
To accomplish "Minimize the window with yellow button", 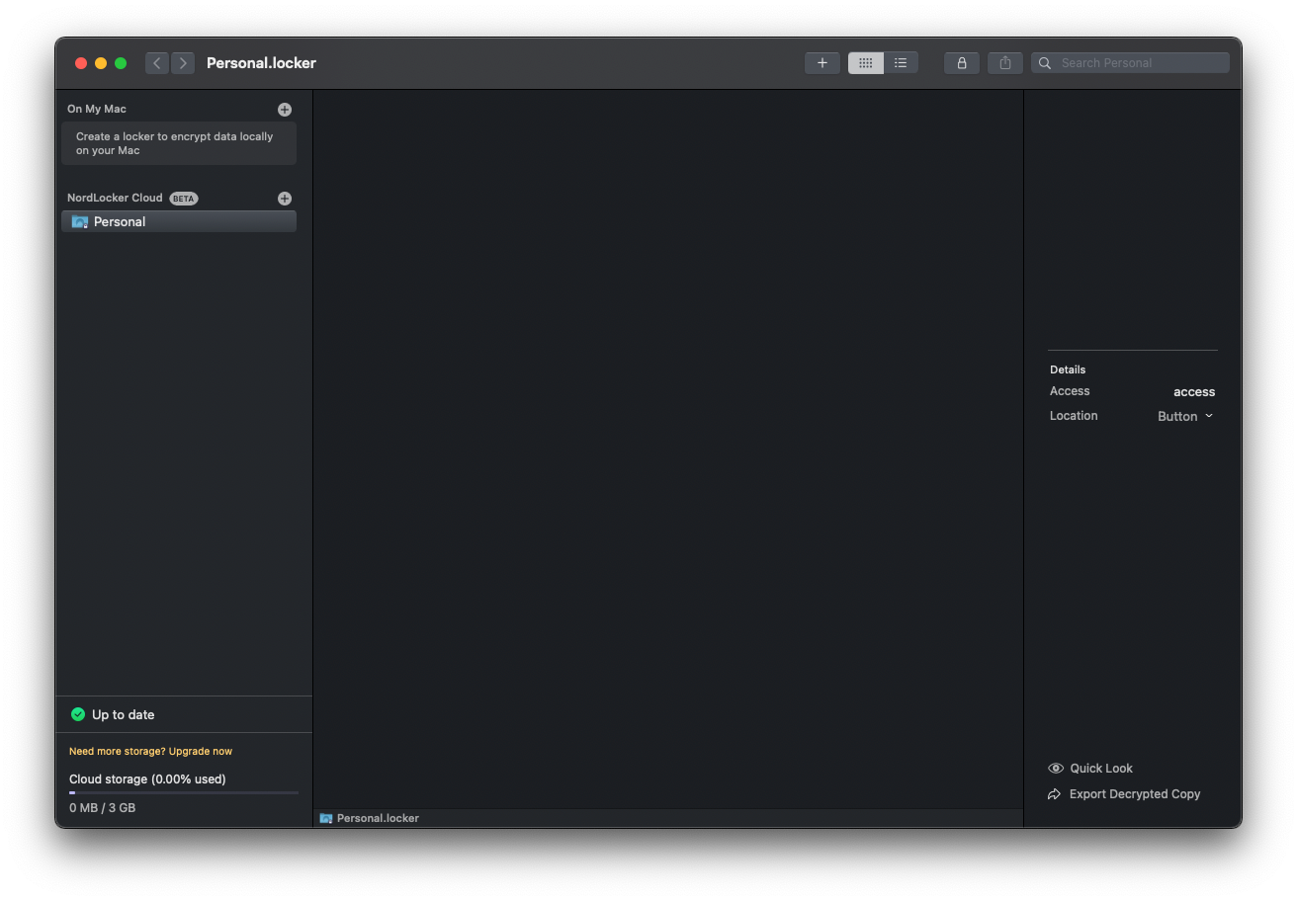I will [101, 63].
